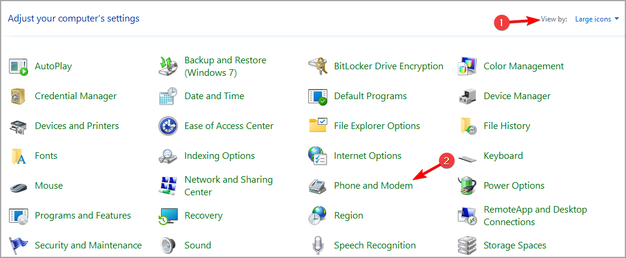
Task: Open the Sound speaker icon
Action: point(168,245)
